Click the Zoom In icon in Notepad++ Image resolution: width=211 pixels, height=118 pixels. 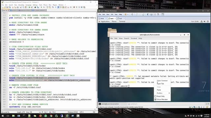pyautogui.click(x=41, y=7)
